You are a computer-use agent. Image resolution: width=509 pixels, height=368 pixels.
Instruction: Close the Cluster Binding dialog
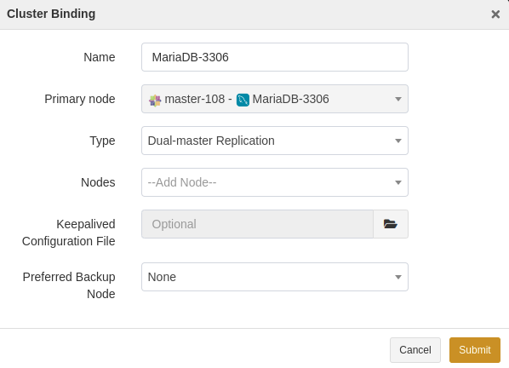tap(495, 14)
